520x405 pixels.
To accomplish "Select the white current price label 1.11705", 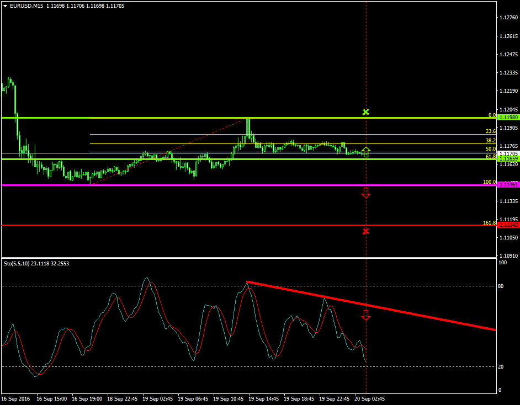I will 508,153.
